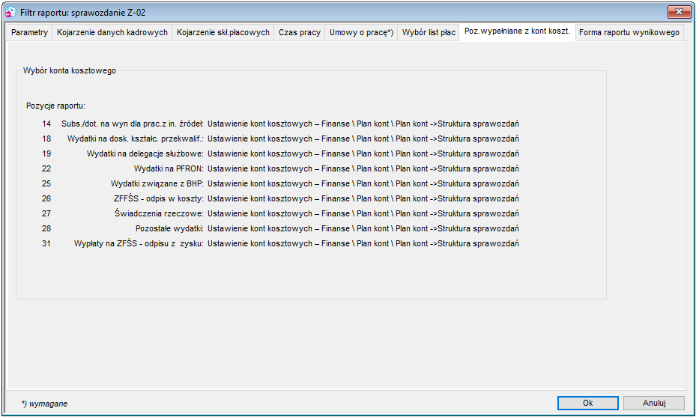This screenshot has width=696, height=417.
Task: Select label Subs./dot. na wyn dla prac.z in. źródeł
Action: 133,124
